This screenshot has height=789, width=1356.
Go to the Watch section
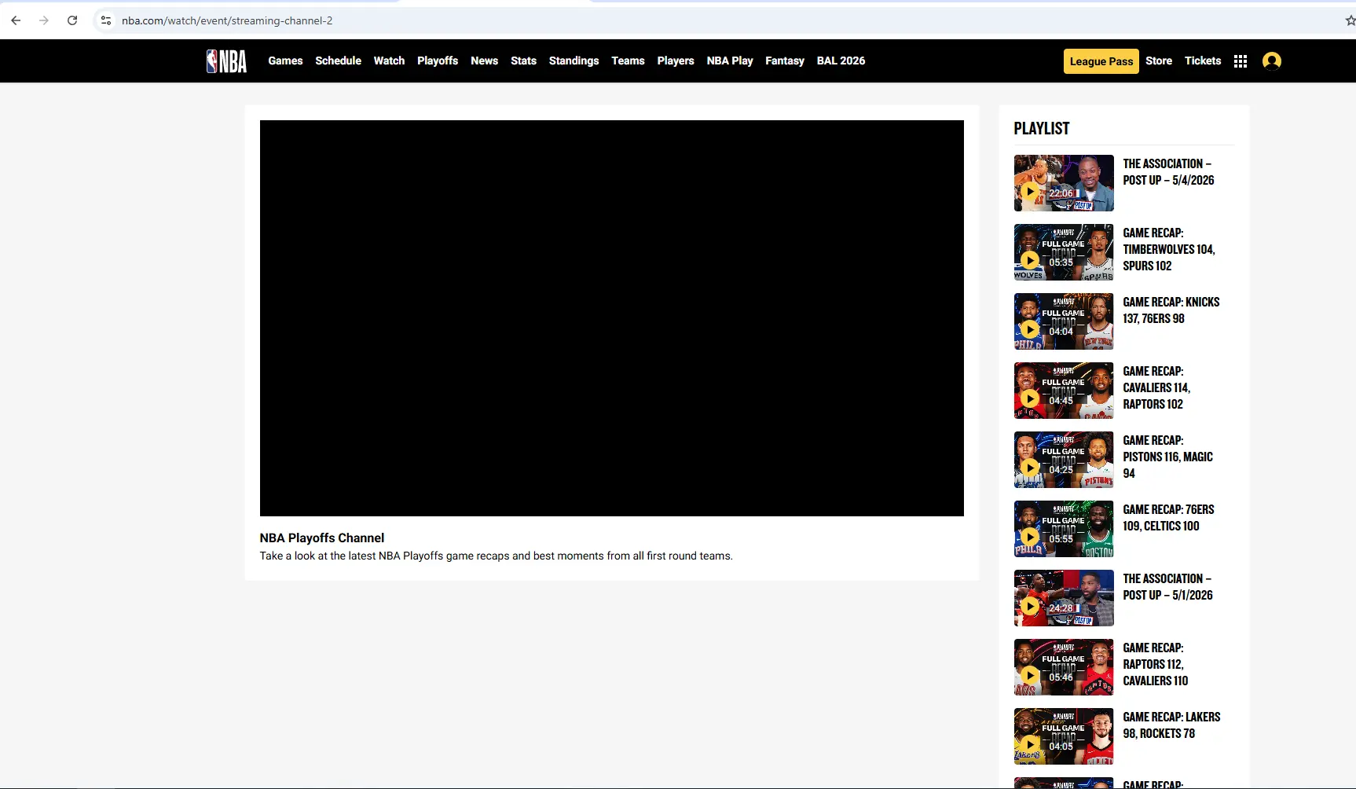[389, 61]
